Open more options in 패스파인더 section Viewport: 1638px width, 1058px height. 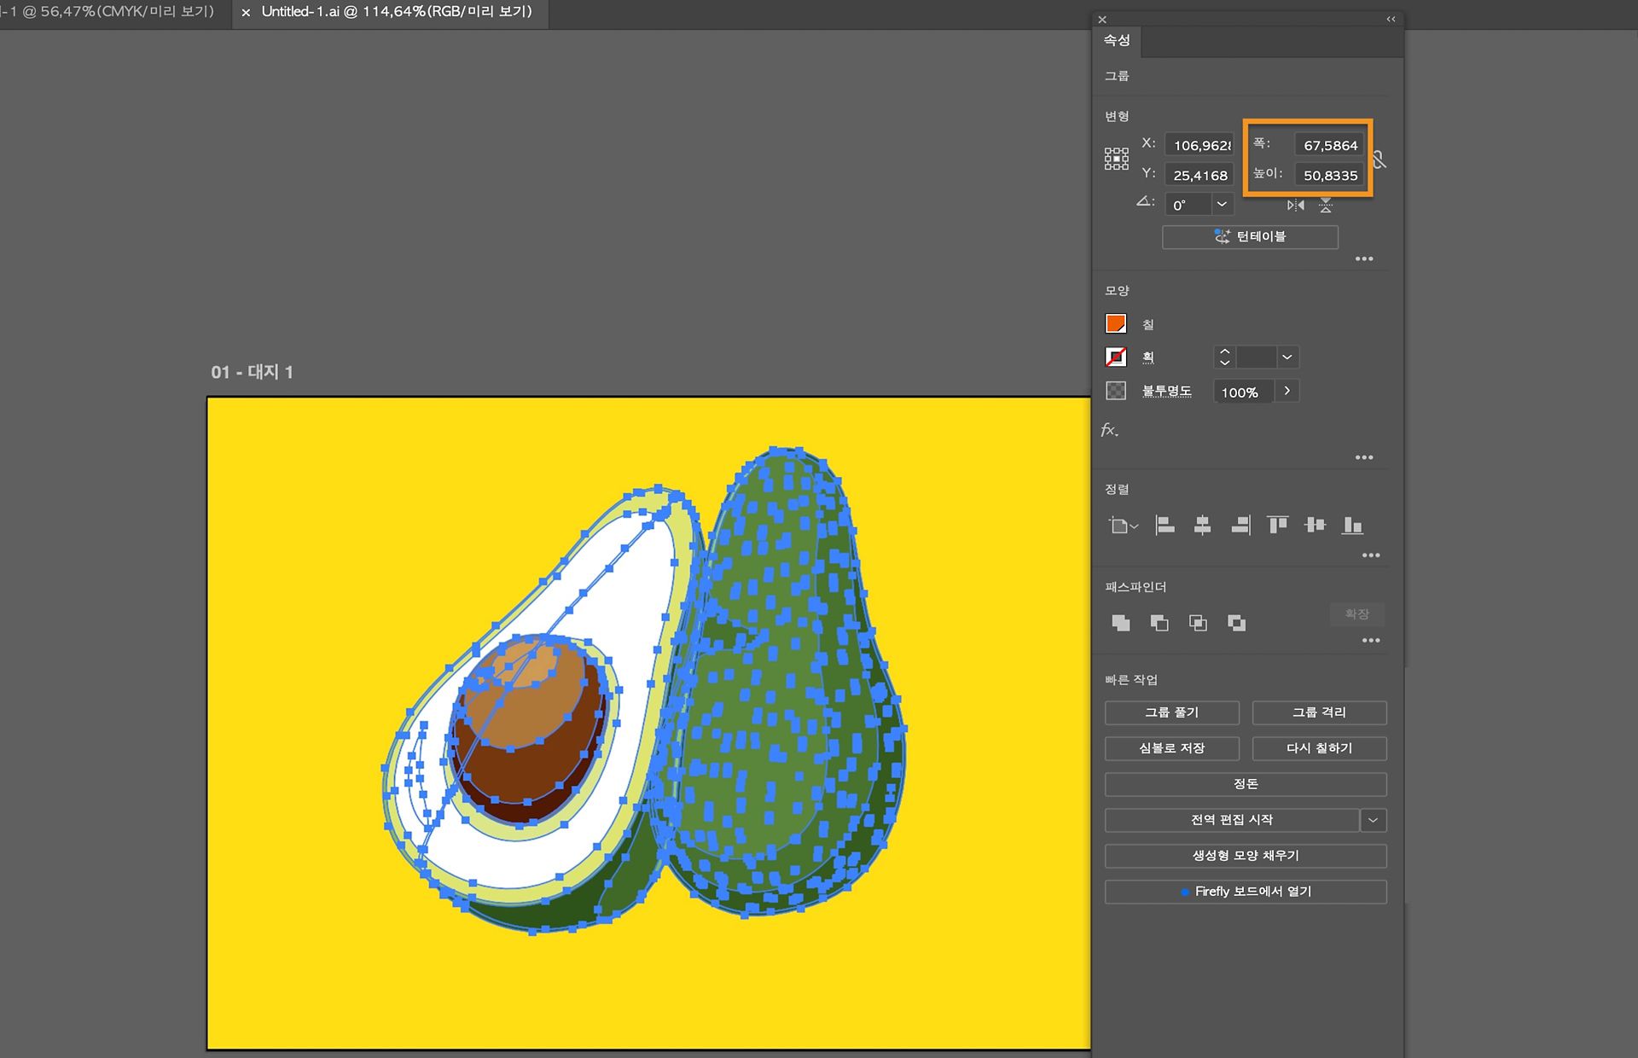[x=1371, y=641]
